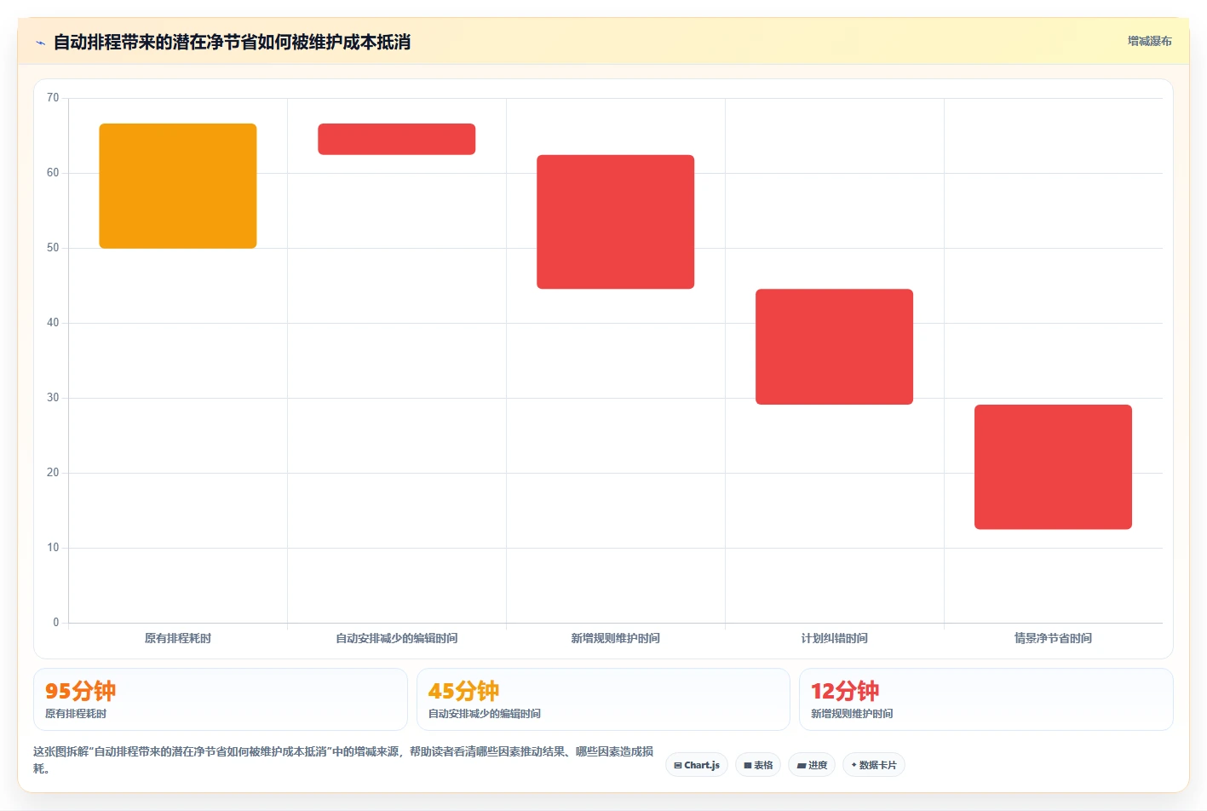Click the red 情景净节省时间 bar

[1054, 467]
